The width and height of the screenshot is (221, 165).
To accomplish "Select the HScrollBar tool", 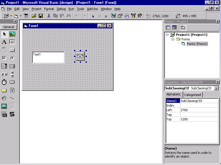I will (x=4, y=74).
